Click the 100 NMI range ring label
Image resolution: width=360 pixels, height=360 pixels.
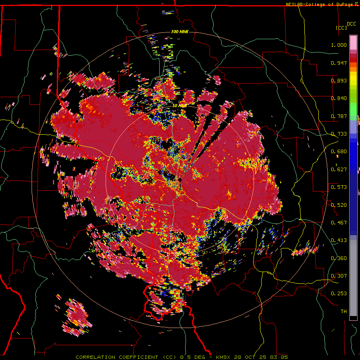pos(180,32)
